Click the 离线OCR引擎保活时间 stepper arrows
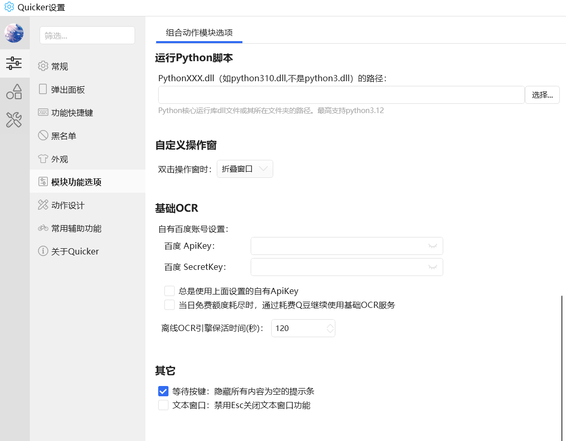 330,328
